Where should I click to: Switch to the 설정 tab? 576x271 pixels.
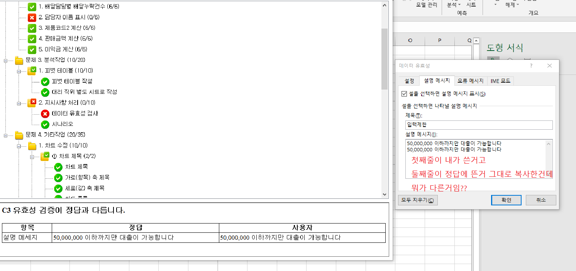(409, 81)
